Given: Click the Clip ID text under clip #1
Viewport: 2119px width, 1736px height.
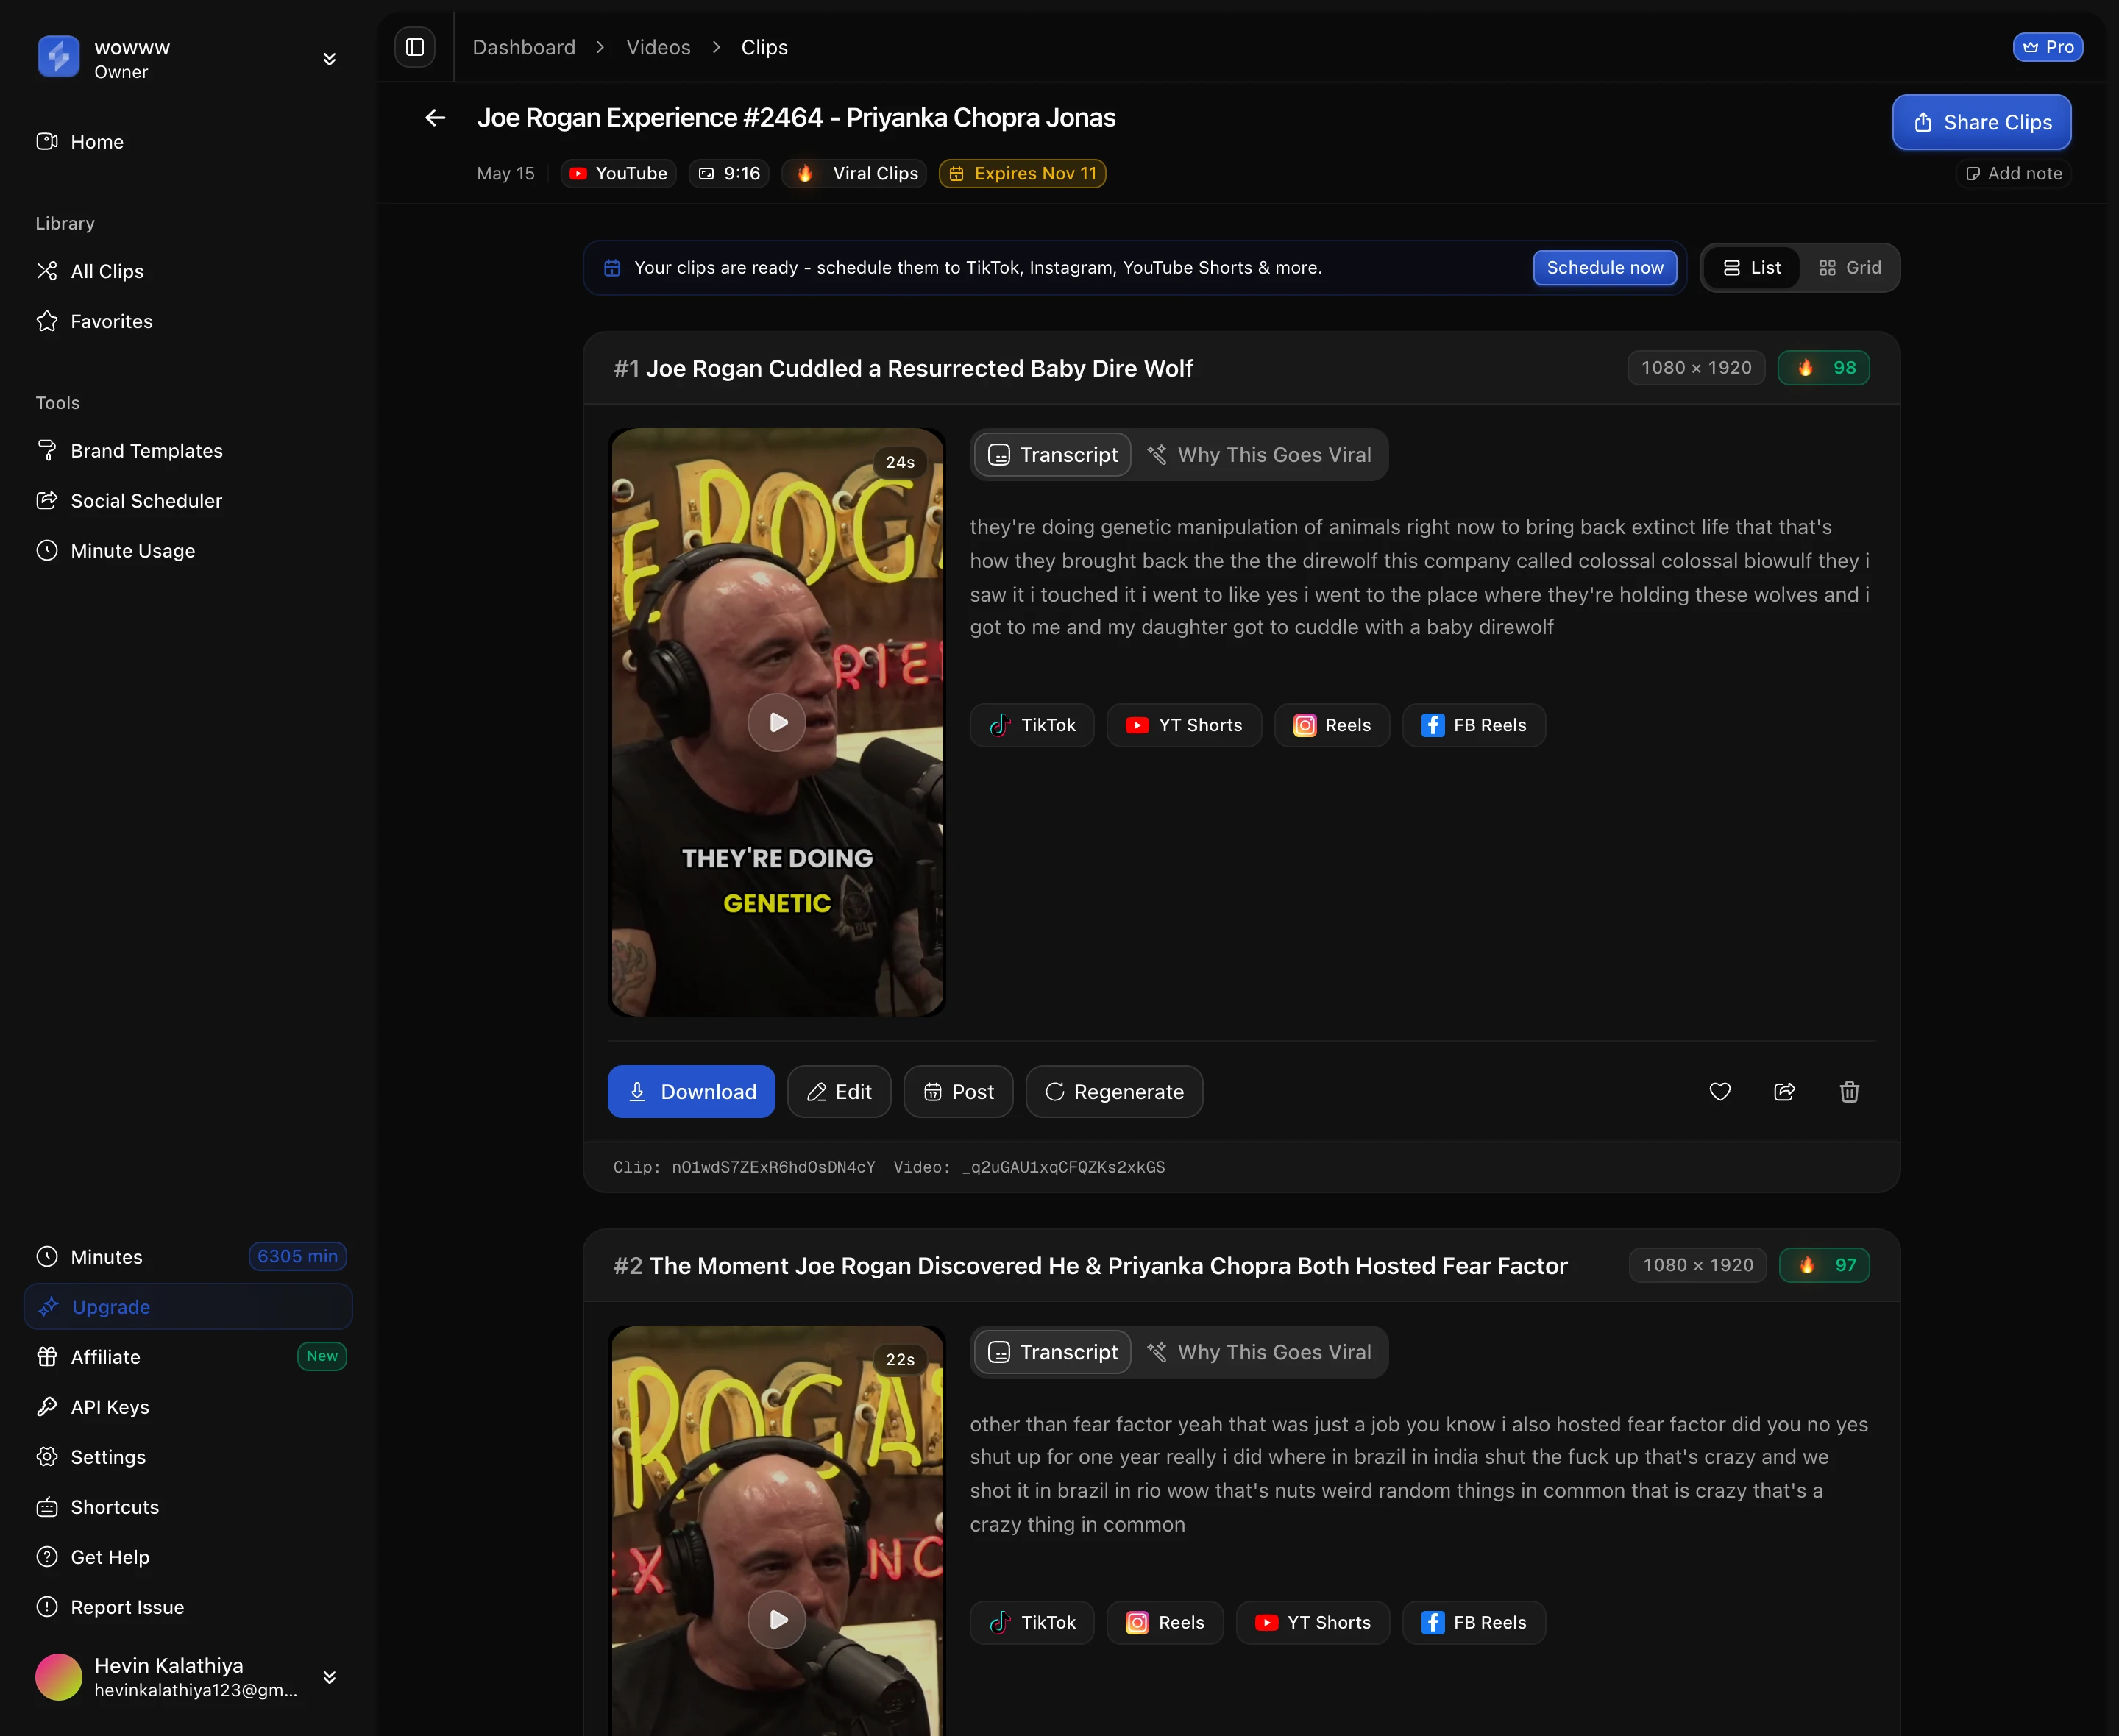Looking at the screenshot, I should click(744, 1167).
